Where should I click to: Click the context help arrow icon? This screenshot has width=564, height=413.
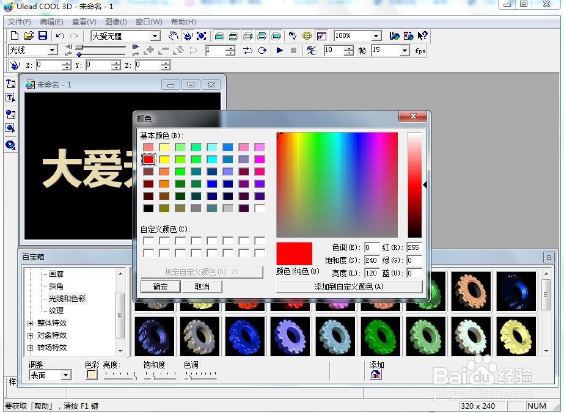(422, 35)
